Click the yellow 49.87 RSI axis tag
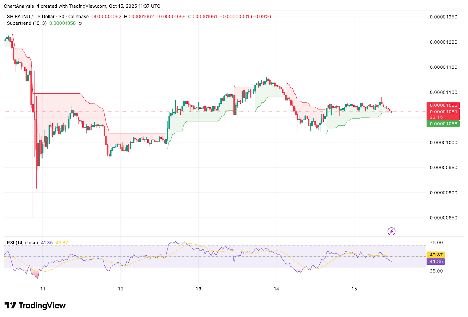Viewport: 468px width, 317px height. (x=436, y=255)
